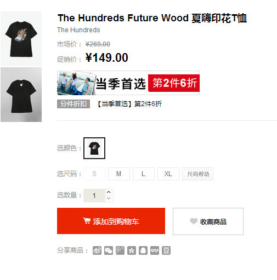277x280 pixels.
Task: Select size M
Action: tap(119, 174)
